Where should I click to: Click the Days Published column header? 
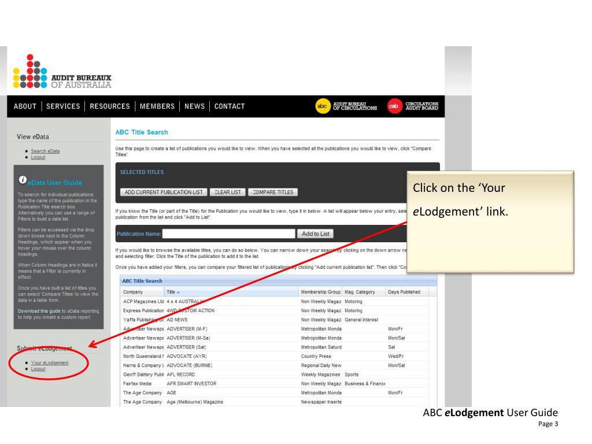click(408, 292)
